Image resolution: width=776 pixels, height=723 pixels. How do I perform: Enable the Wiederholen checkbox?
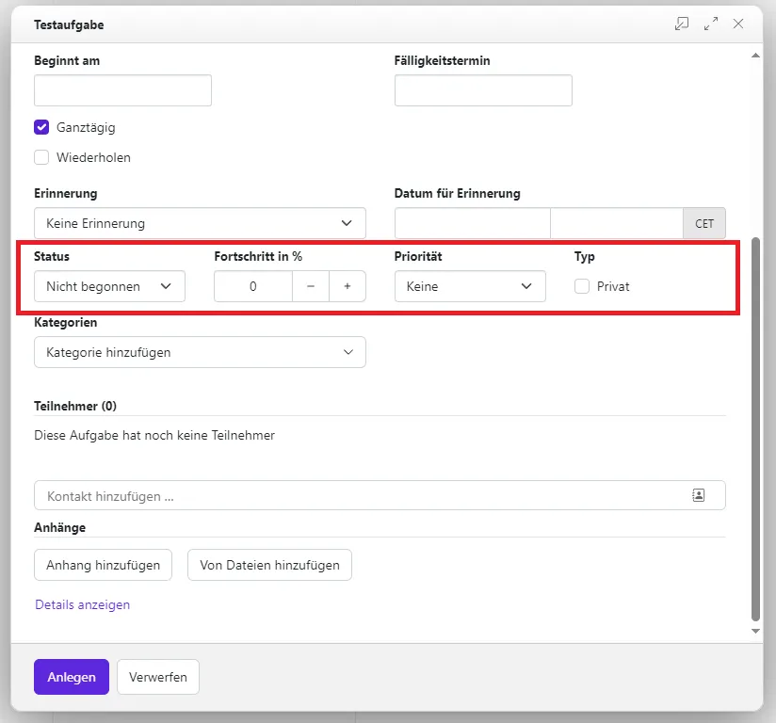41,157
